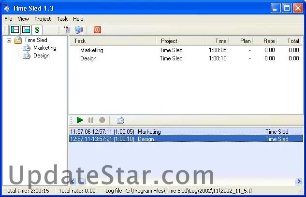Select log entry 11:57:06-12:57:11 Marketing
Viewport: 306px width, 197px height.
[x=186, y=131]
